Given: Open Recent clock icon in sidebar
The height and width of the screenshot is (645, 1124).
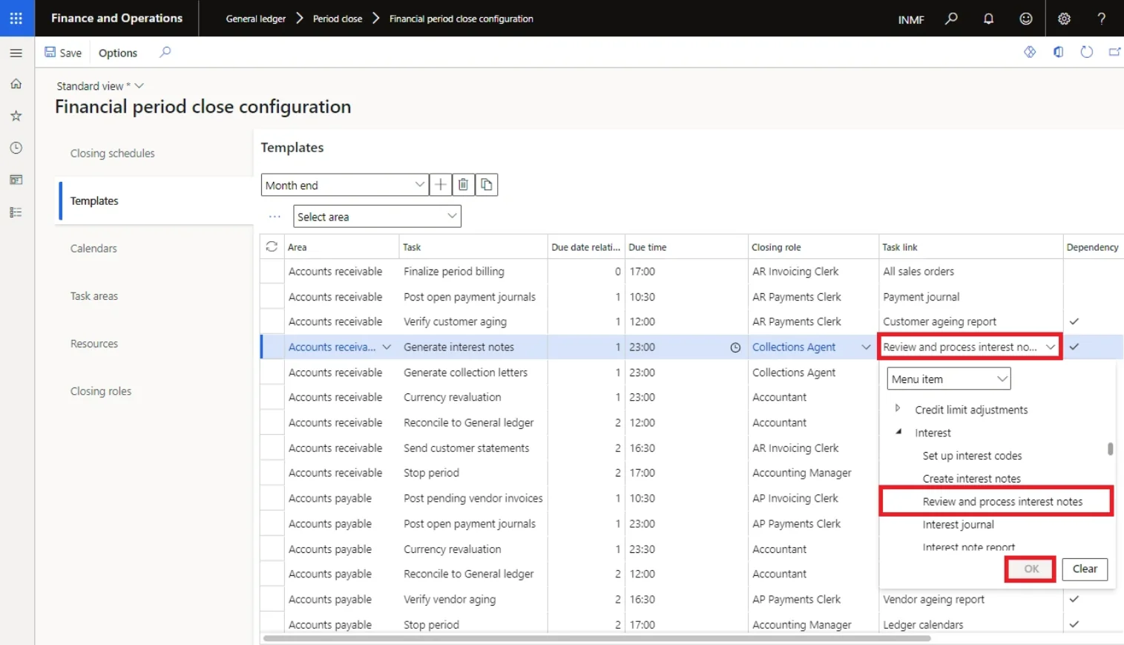Looking at the screenshot, I should click(x=16, y=148).
